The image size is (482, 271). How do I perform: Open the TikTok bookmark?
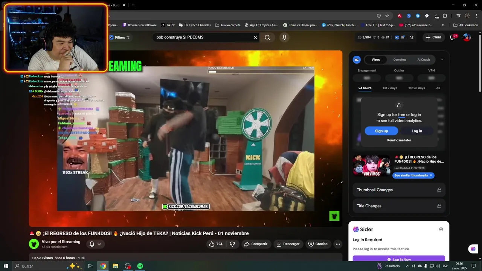168,25
